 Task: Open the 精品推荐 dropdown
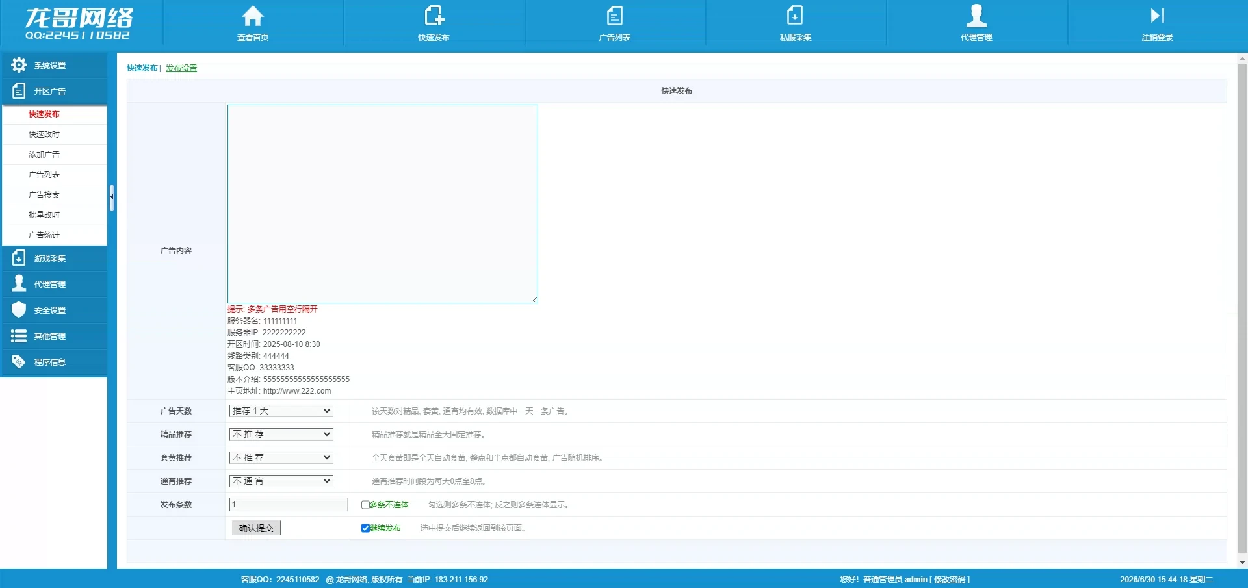coord(281,434)
